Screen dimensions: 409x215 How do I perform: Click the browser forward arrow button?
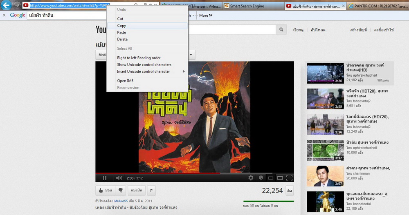[17, 5]
